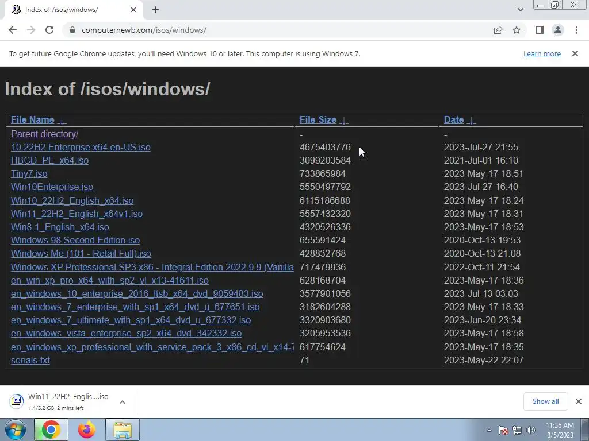Click the Date descending arrow
Viewport: 589px width, 441px height.
[472, 121]
